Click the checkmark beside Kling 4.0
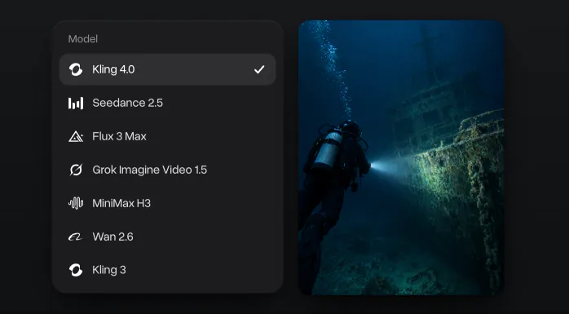569x314 pixels. point(259,69)
